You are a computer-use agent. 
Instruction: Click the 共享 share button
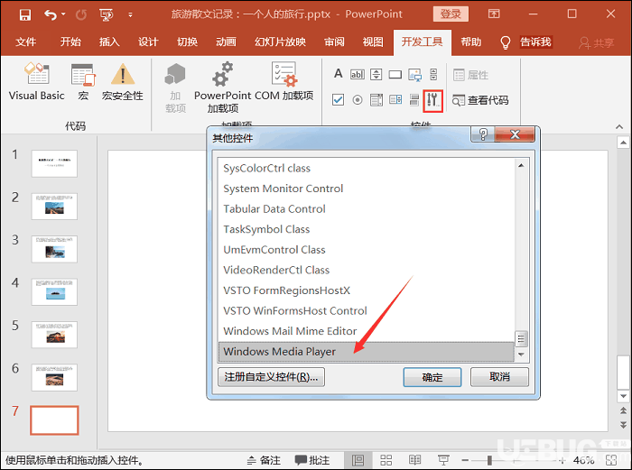[596, 42]
